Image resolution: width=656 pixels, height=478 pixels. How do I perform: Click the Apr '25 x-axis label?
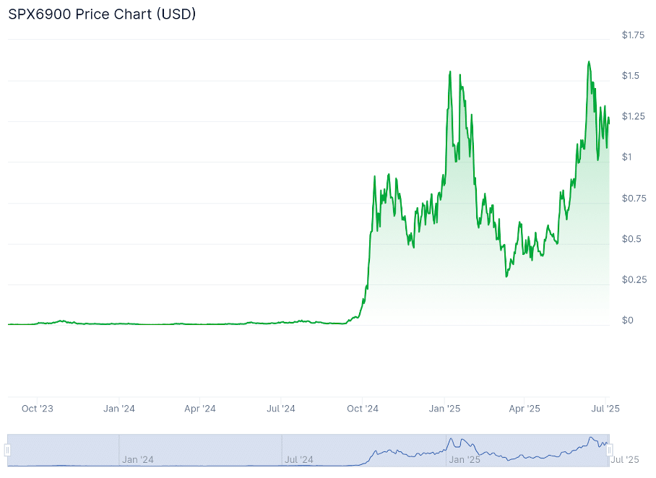tap(525, 409)
